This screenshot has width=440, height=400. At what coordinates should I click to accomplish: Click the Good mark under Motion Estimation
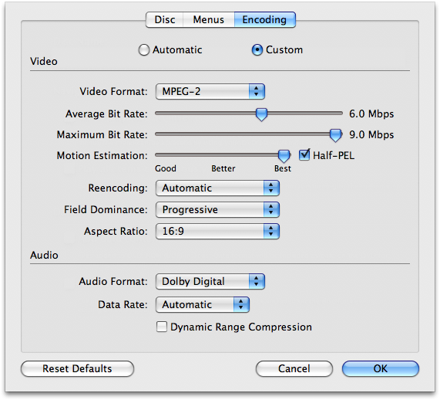(x=166, y=168)
